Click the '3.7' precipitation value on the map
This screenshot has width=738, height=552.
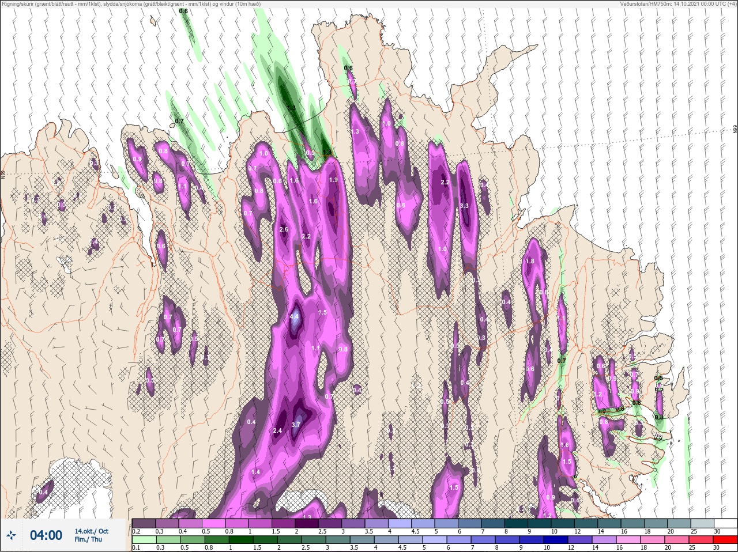click(x=296, y=425)
